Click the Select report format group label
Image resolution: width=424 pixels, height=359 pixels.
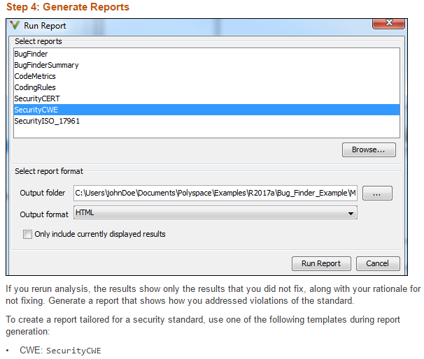point(49,171)
